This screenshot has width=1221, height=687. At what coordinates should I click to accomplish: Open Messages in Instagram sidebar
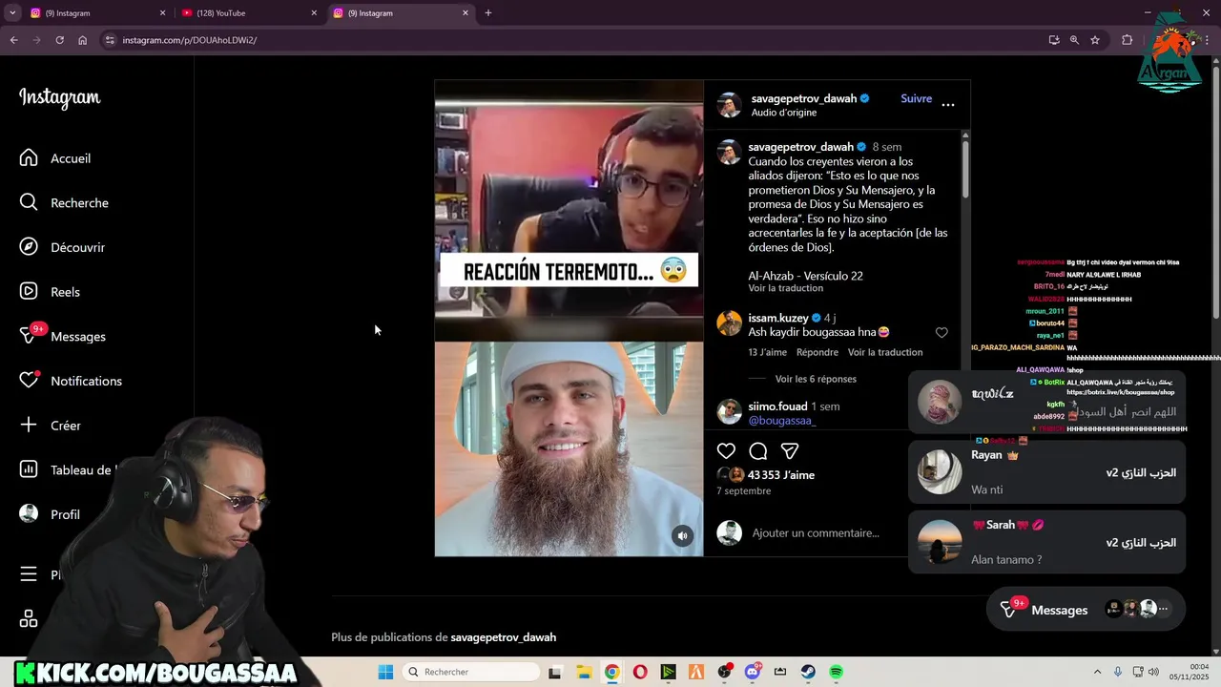pyautogui.click(x=63, y=336)
